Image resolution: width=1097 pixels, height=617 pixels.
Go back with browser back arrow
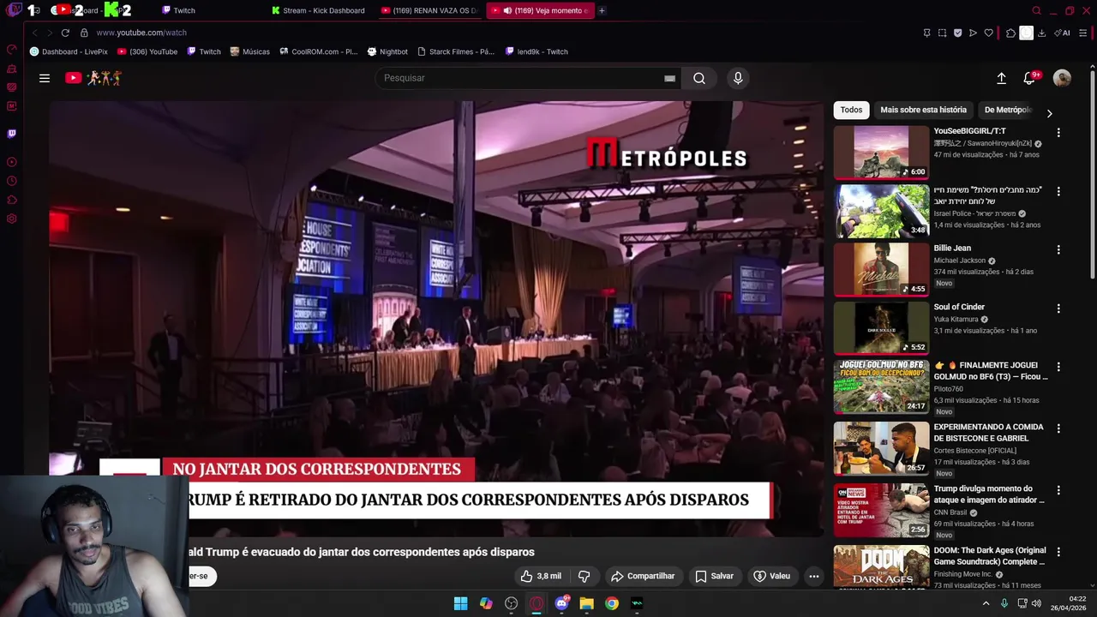coord(34,33)
